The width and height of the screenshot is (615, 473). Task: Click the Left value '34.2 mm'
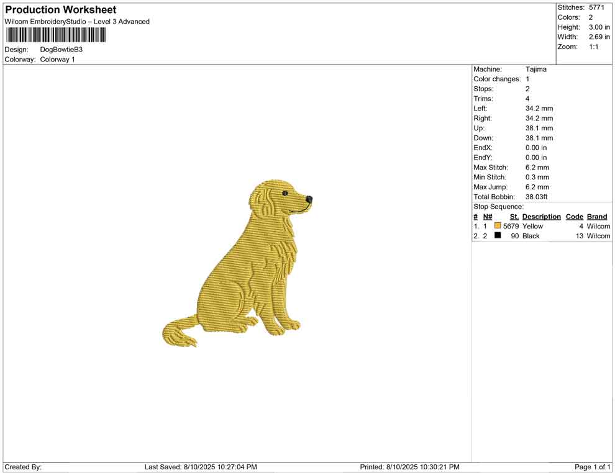tap(539, 109)
